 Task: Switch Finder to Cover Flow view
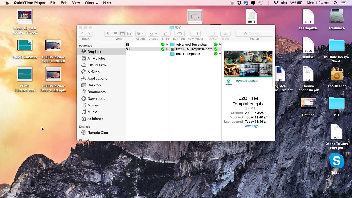coord(130,34)
